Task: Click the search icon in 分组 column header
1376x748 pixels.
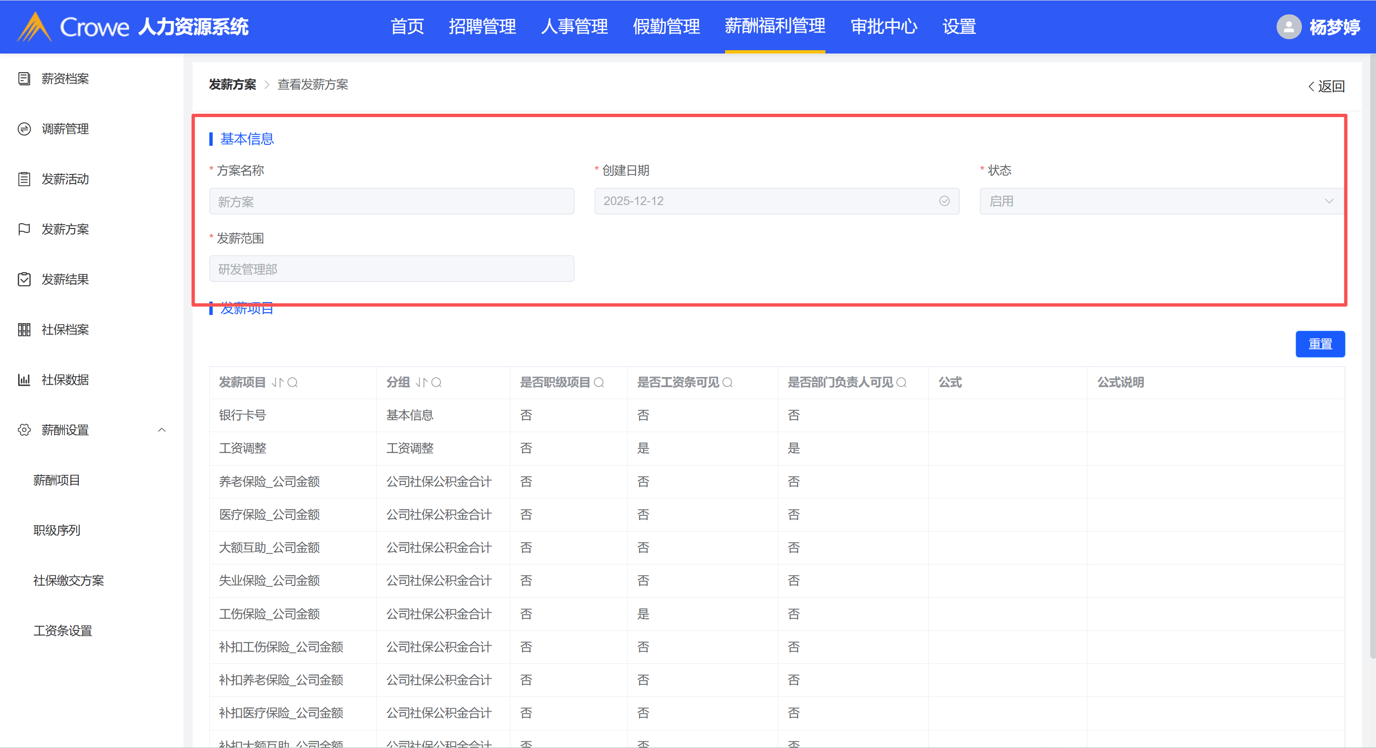Action: pyautogui.click(x=436, y=382)
